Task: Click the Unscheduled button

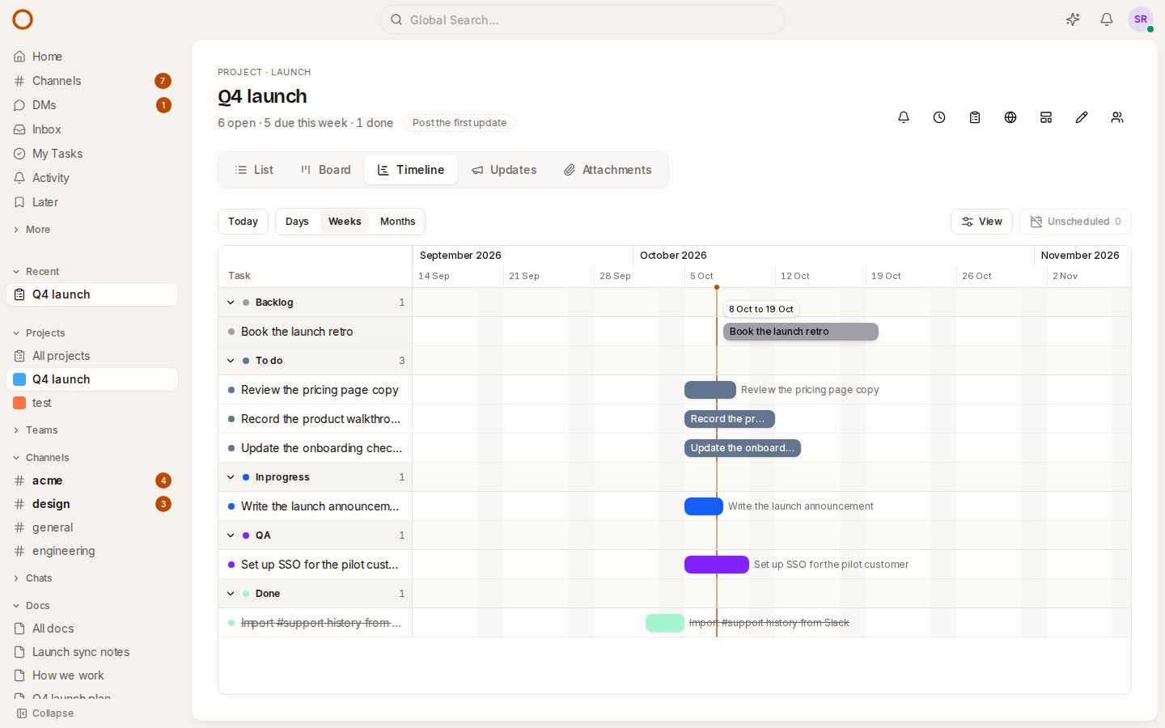Action: click(x=1075, y=222)
